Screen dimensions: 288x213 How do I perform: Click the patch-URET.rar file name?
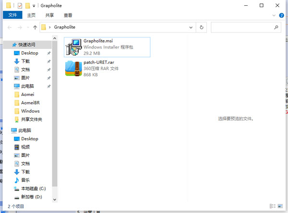[99, 62]
